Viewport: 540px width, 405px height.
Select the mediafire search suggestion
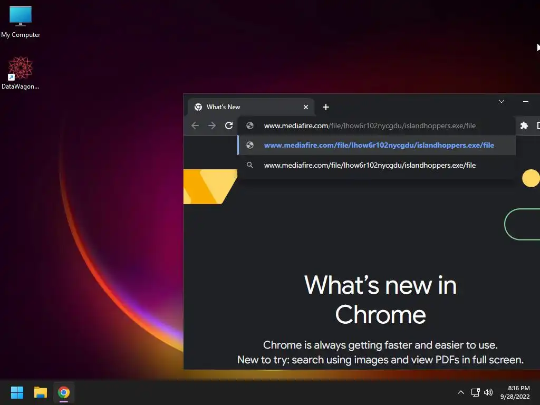[x=377, y=165]
